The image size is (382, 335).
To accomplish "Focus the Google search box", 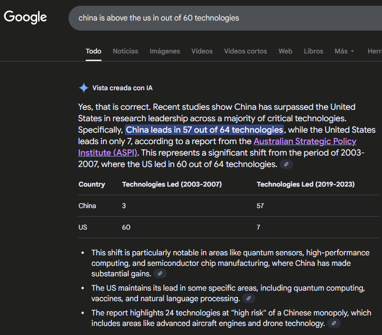I will tap(225, 18).
